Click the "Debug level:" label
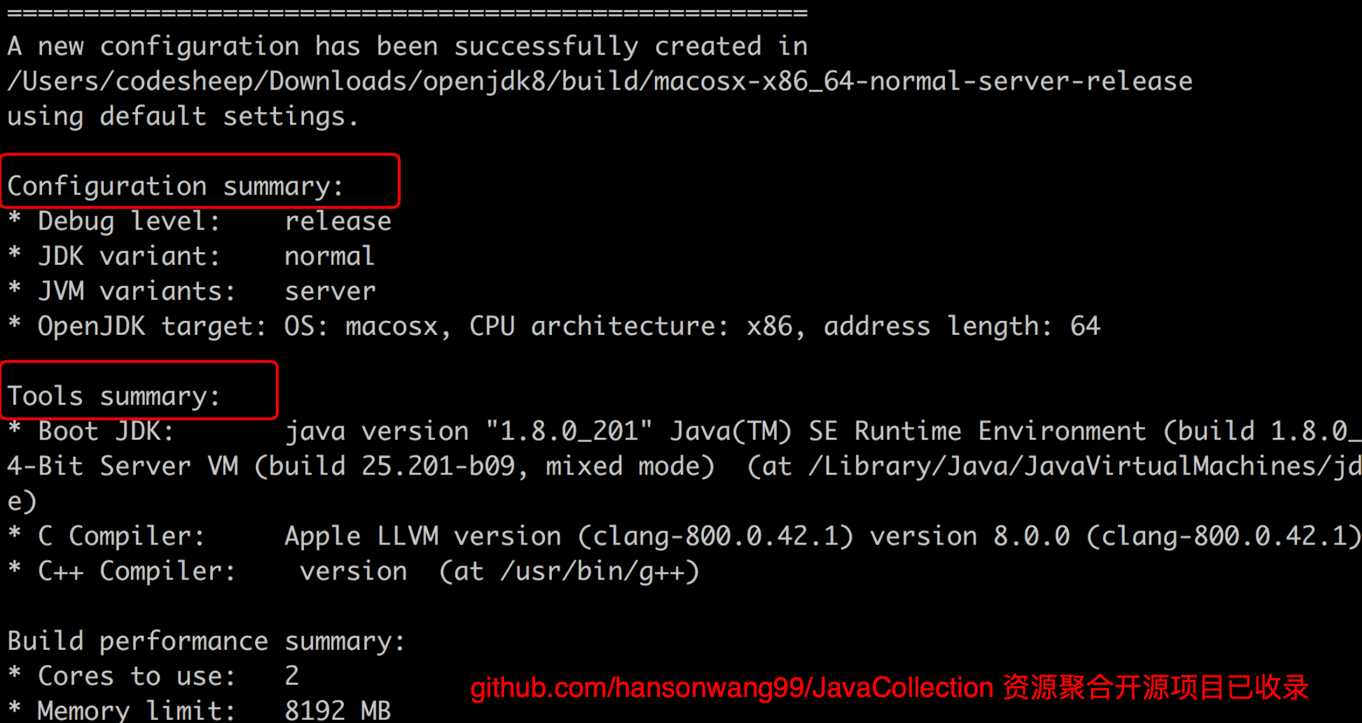This screenshot has width=1362, height=723. coord(128,221)
